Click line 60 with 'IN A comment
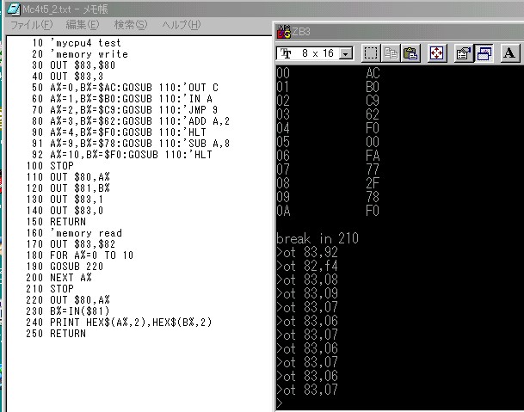Viewport: 524px width, 412px height. [x=122, y=99]
